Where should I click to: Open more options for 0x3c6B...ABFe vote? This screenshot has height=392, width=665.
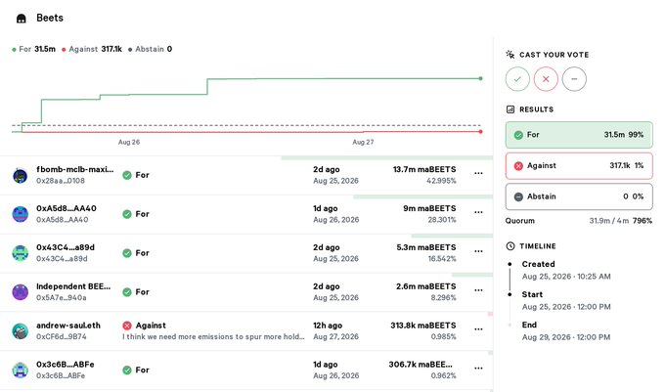pos(478,369)
